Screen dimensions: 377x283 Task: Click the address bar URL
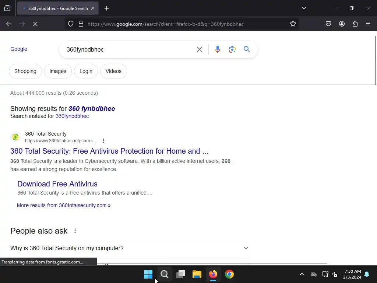point(165,24)
